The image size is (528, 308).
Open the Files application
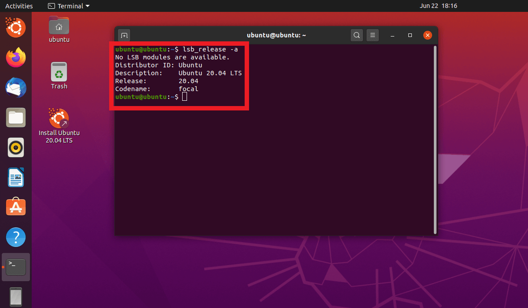(15, 117)
